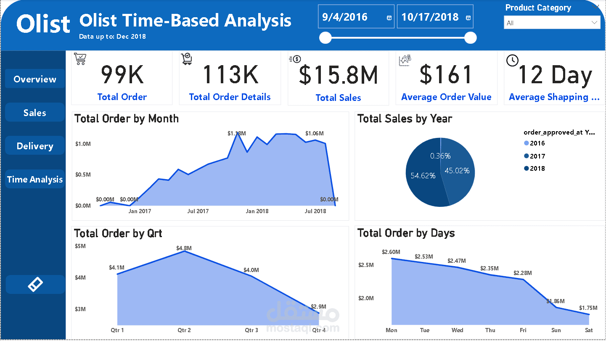This screenshot has height=341, width=606.
Task: Click the Mon label on the days axis
Action: [x=392, y=330]
